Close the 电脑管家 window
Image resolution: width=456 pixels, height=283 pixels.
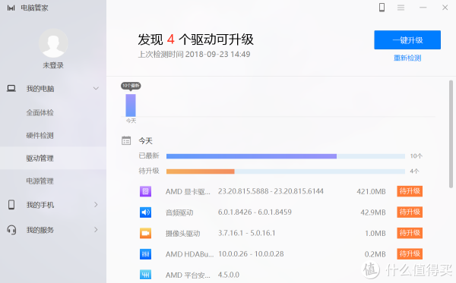coord(445,8)
